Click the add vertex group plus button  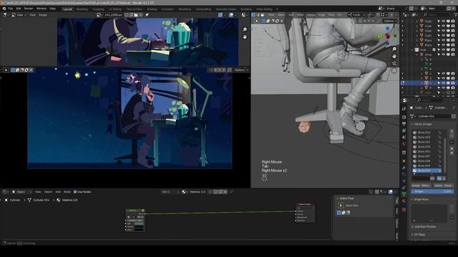tap(452, 131)
